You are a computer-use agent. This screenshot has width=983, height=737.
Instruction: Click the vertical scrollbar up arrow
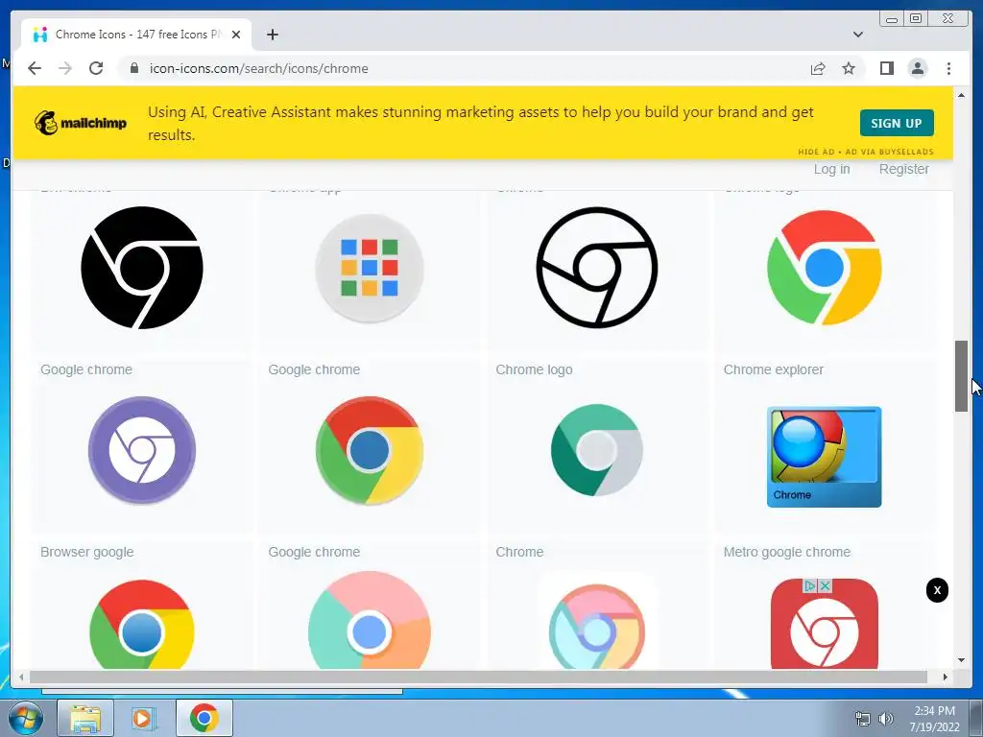pos(961,95)
